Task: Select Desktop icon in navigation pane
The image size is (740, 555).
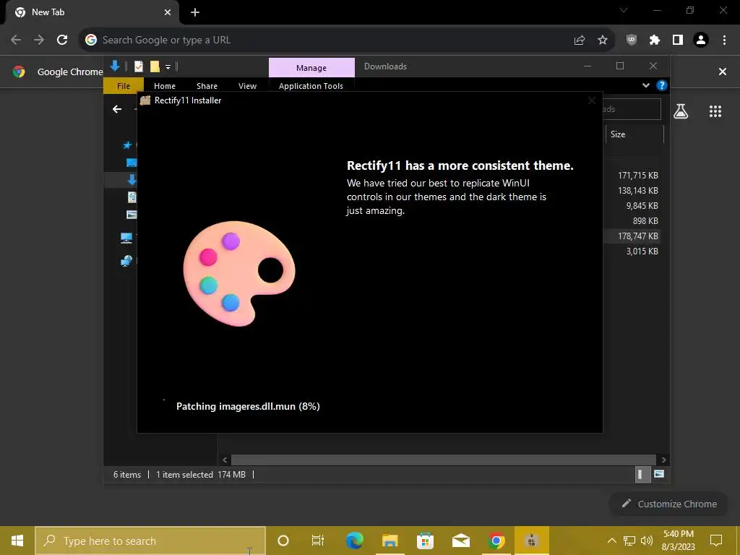Action: click(x=132, y=163)
